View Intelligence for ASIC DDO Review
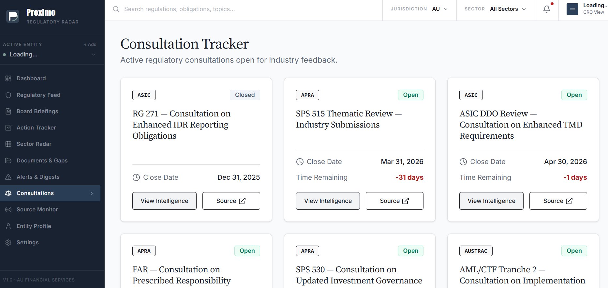The image size is (608, 288). point(491,201)
